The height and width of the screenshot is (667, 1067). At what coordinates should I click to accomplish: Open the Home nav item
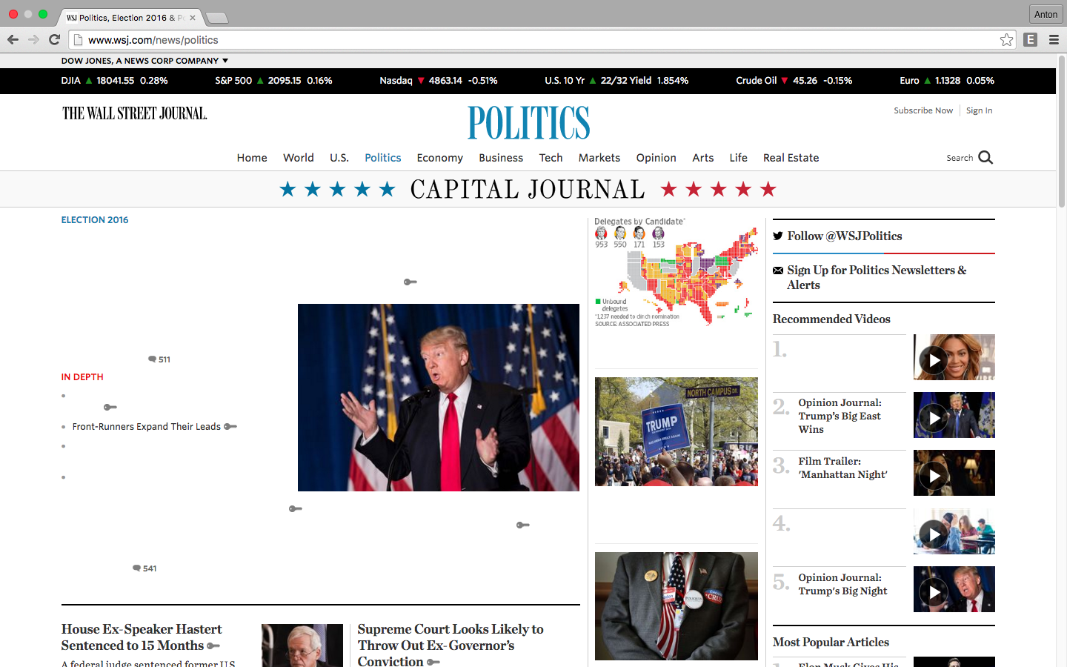pos(252,158)
